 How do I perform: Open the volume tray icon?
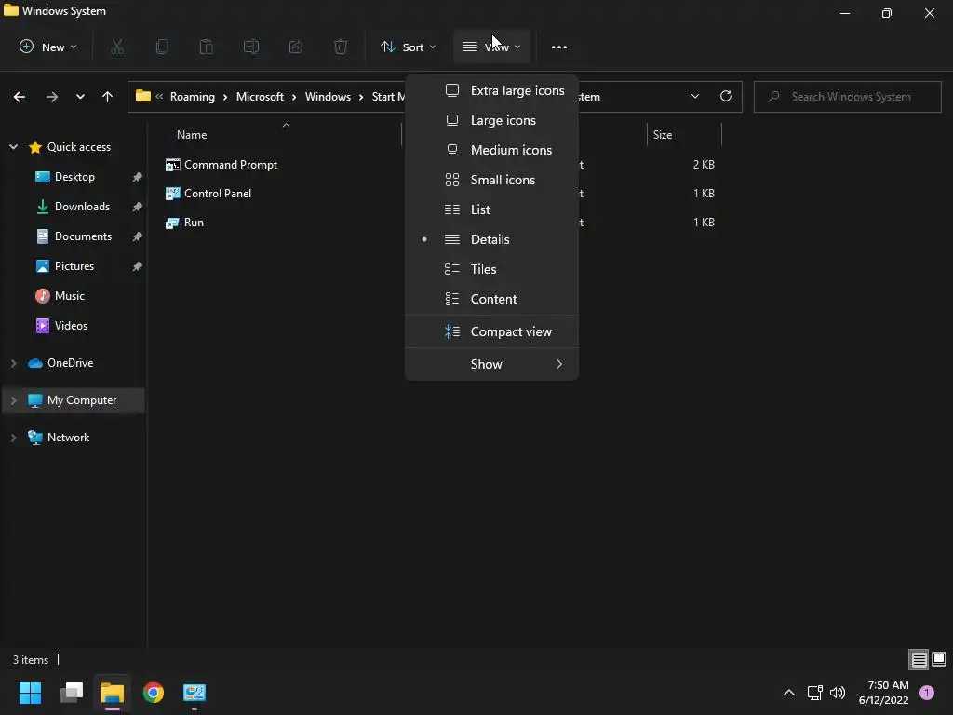coord(838,693)
